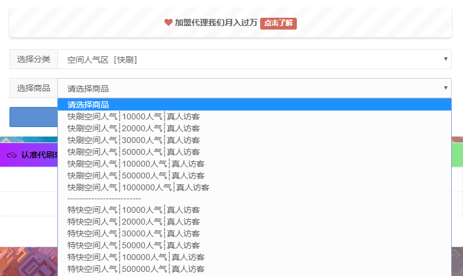Viewport: 463px width, 276px height.
Task: Collapse the 选择商品 dropdown arrow
Action: click(445, 88)
